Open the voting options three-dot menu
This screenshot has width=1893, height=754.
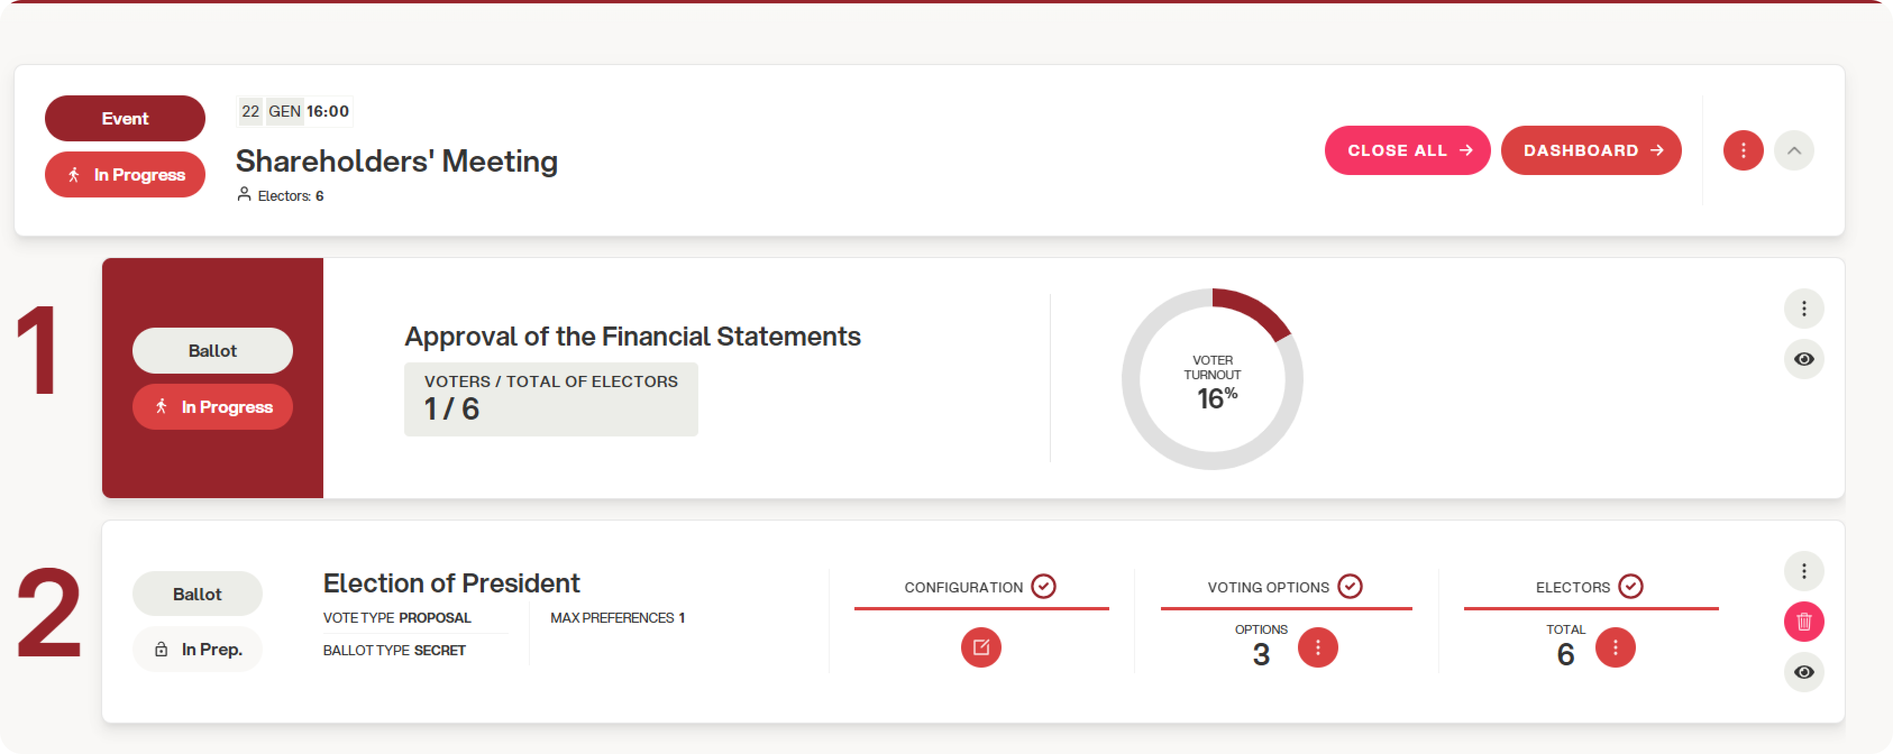pyautogui.click(x=1318, y=647)
